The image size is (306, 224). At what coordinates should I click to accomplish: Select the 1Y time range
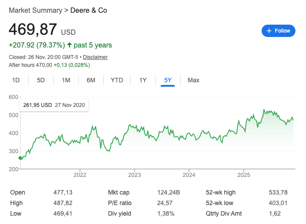pos(143,80)
